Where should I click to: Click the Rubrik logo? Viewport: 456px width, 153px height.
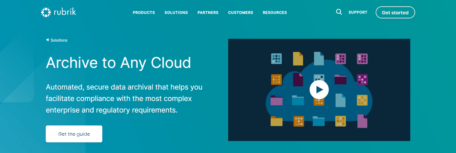(58, 12)
